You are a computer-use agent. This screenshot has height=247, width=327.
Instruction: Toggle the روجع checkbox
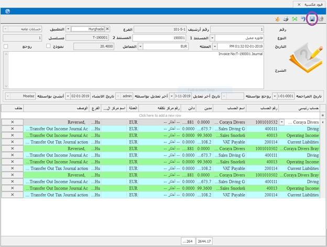tap(6, 47)
